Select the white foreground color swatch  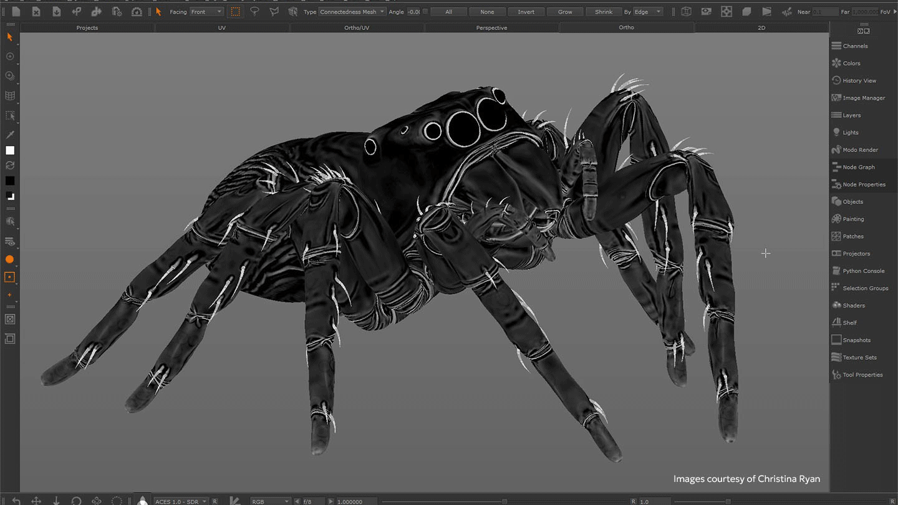9,150
